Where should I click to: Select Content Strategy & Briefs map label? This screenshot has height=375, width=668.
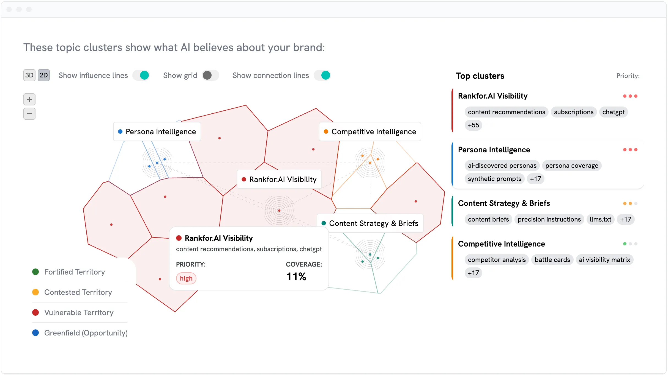tap(370, 223)
